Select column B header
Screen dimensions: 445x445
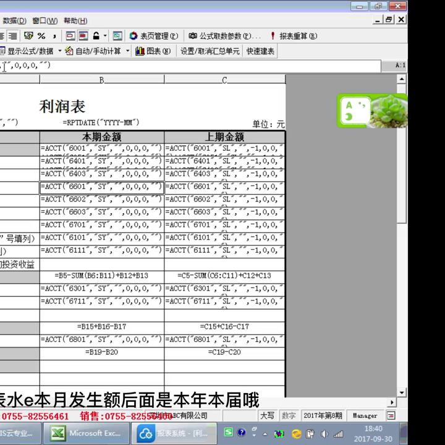tap(102, 80)
